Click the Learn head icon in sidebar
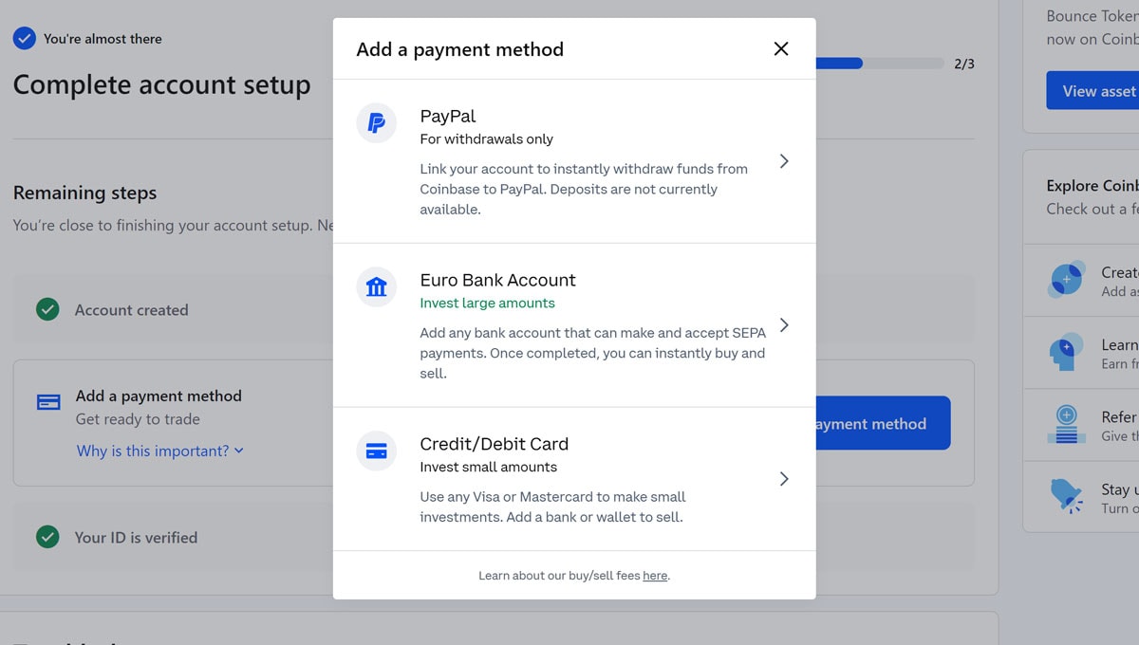Screen dimensions: 1139x645 pyautogui.click(x=1066, y=353)
